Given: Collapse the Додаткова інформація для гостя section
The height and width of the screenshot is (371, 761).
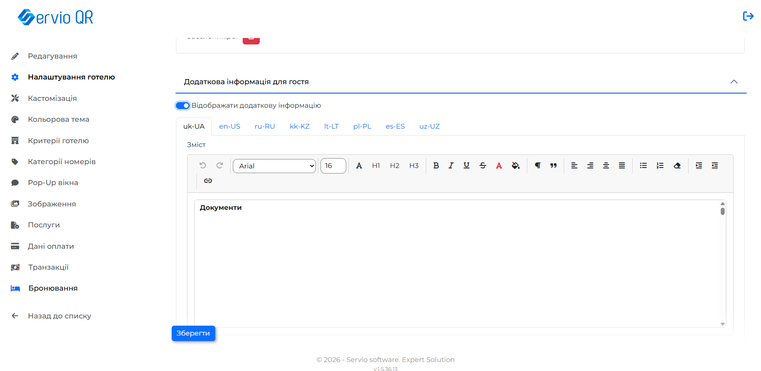Looking at the screenshot, I should [x=734, y=82].
